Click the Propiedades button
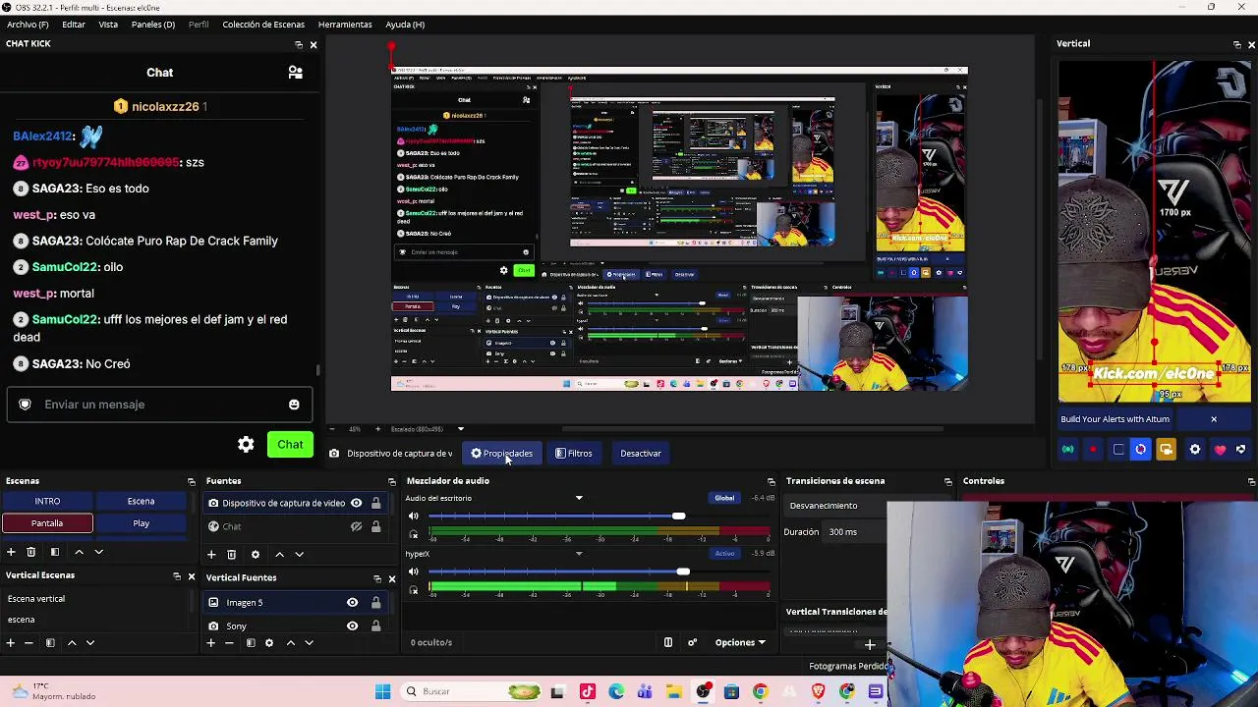Screen dimensions: 1258x707 501,454
